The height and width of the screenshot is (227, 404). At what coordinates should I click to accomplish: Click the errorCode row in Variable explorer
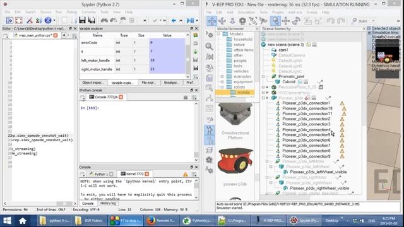(x=132, y=43)
